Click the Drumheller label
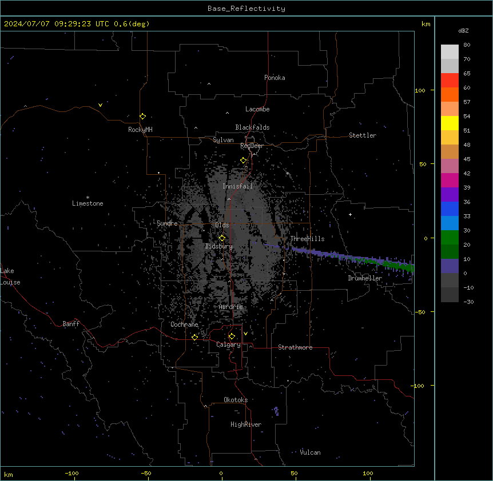Viewport: 493px width, 481px height. [x=365, y=278]
